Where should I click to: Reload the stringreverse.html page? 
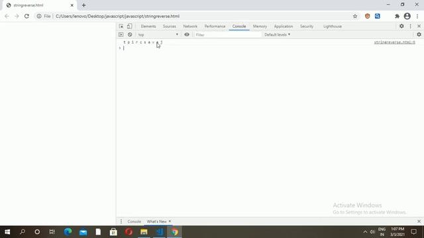[26, 16]
